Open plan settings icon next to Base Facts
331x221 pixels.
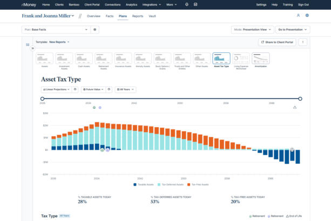point(95,30)
